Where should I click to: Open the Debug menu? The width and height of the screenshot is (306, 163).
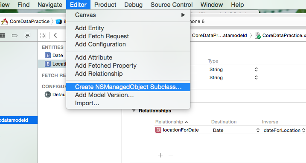[x=133, y=5]
